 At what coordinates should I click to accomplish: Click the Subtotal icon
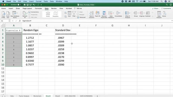(x=148, y=14)
